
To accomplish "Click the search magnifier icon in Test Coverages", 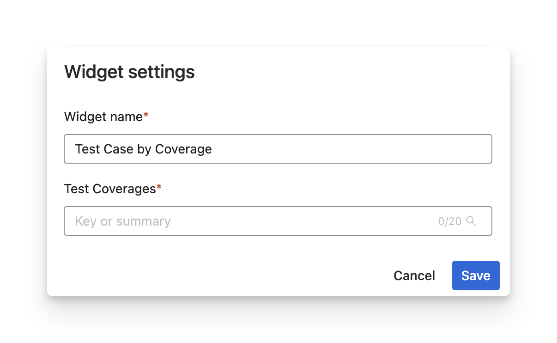I will click(471, 221).
